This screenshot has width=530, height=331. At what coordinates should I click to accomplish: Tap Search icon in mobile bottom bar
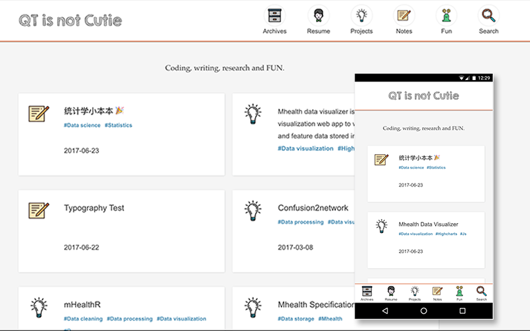pos(481,291)
